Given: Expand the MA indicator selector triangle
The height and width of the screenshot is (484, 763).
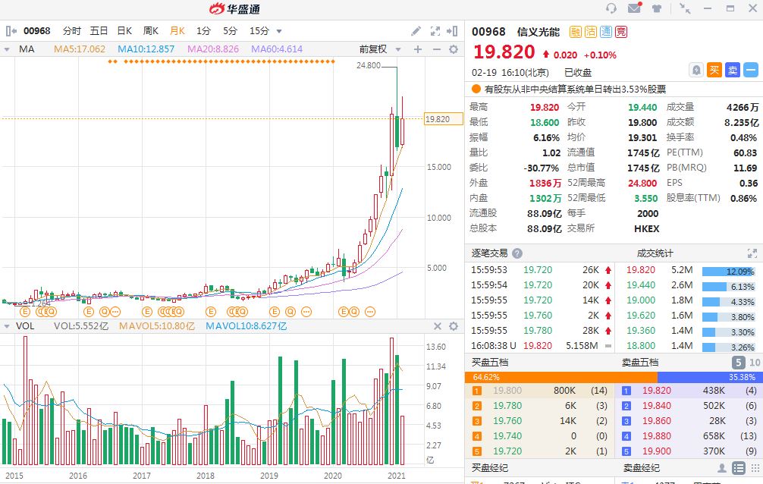Looking at the screenshot, I should click(7, 49).
